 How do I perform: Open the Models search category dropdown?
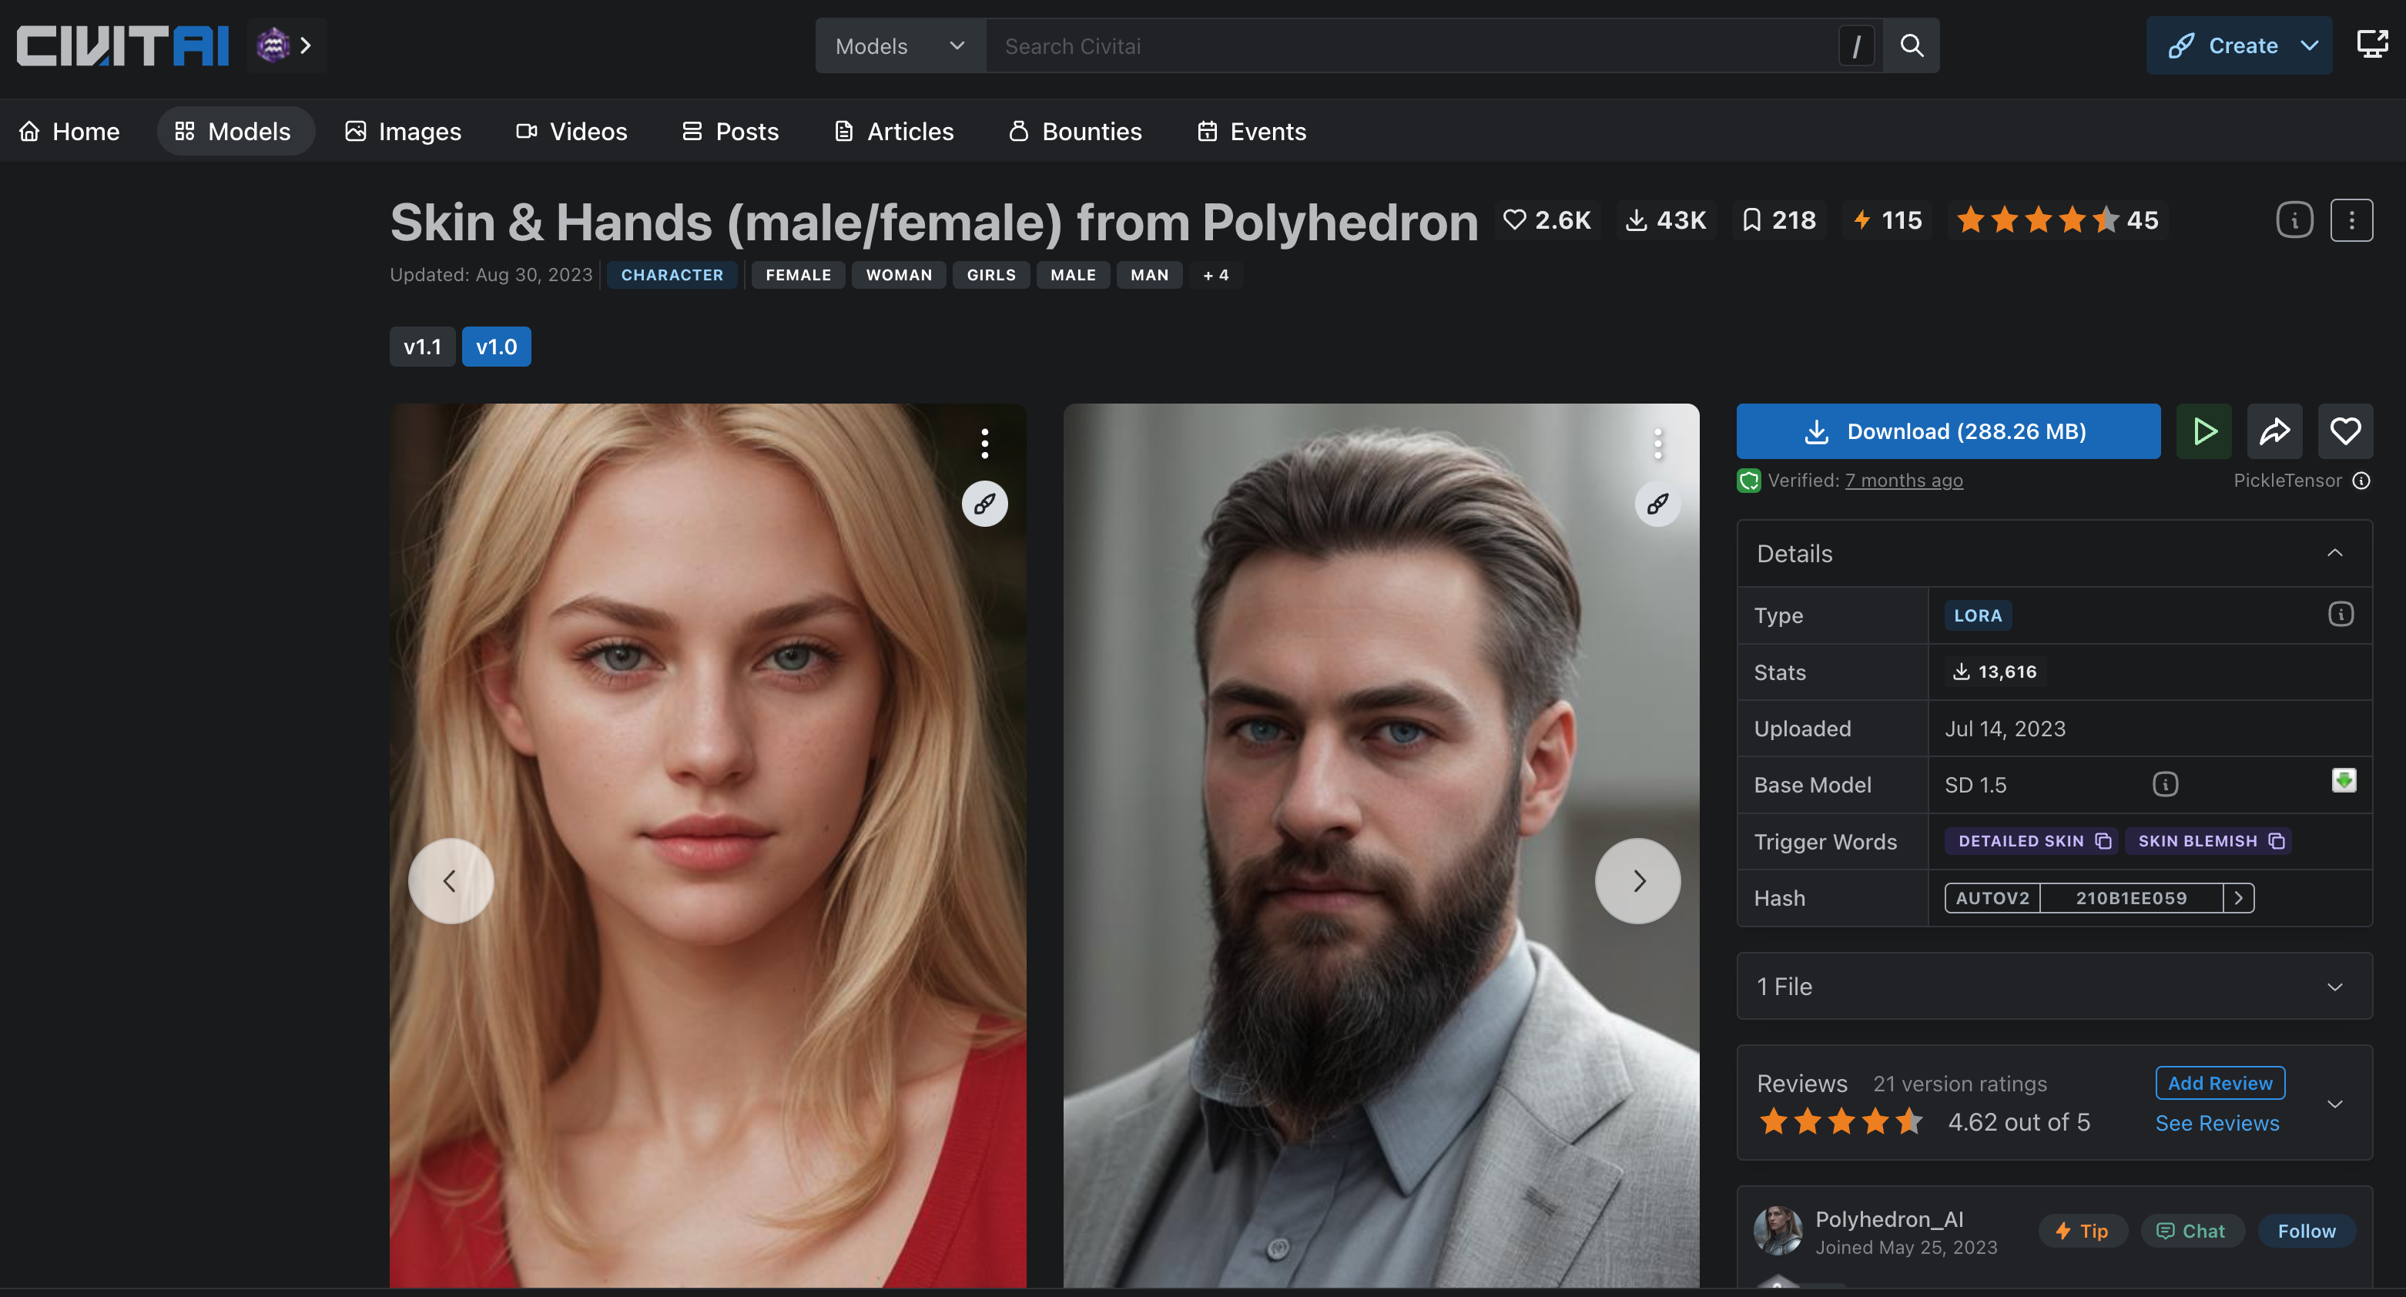point(900,45)
